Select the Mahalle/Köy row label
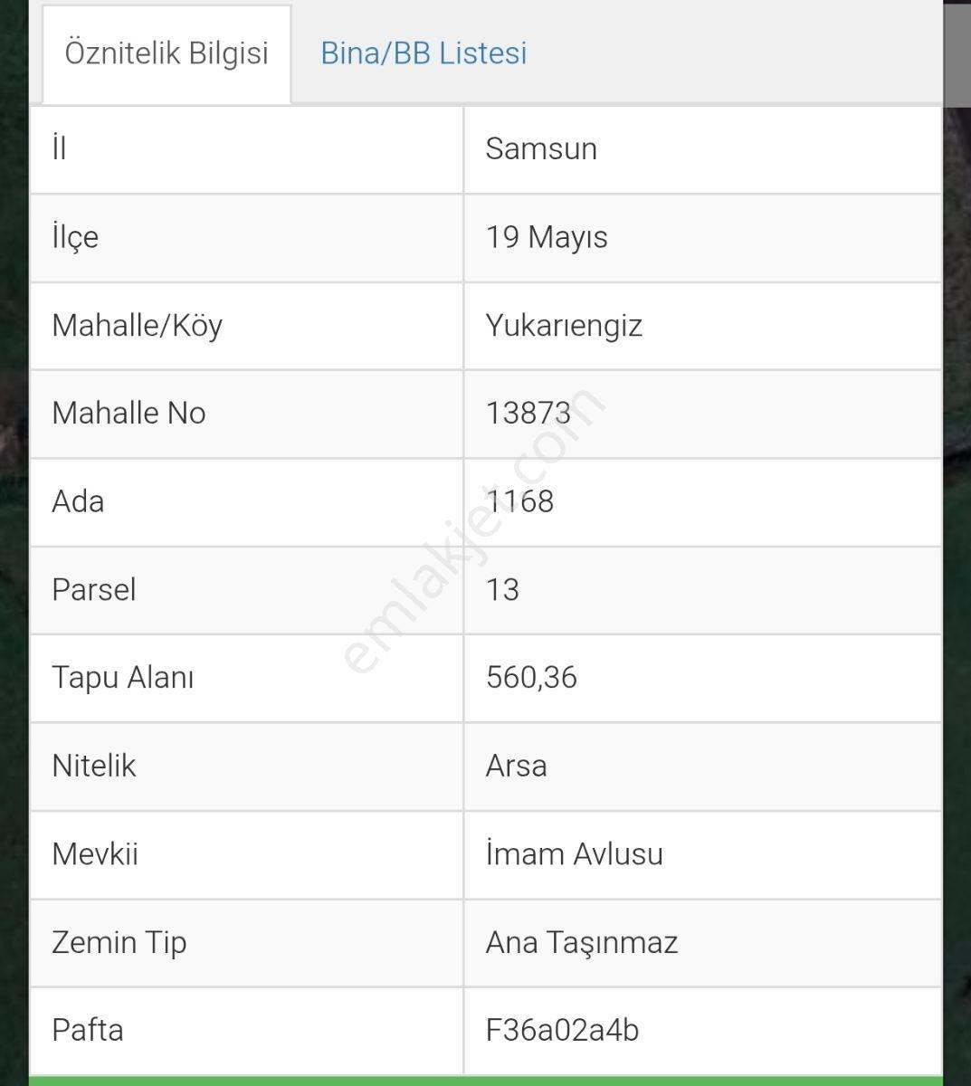The height and width of the screenshot is (1086, 971). tap(137, 325)
